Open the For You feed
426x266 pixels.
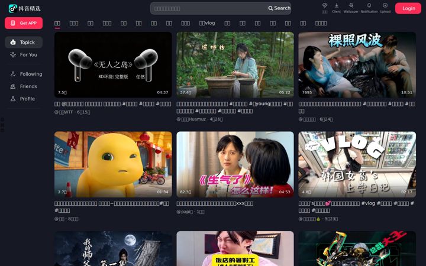click(x=24, y=54)
